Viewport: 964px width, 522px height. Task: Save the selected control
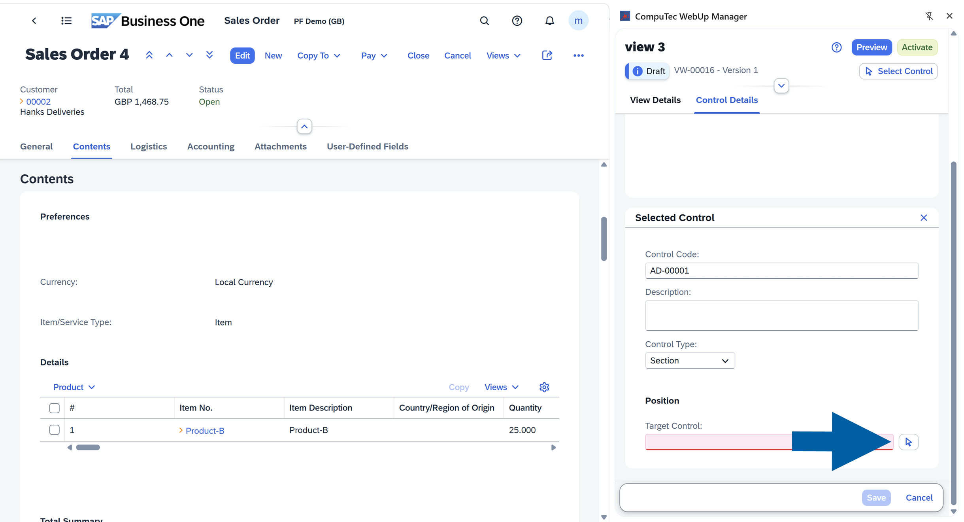click(876, 497)
